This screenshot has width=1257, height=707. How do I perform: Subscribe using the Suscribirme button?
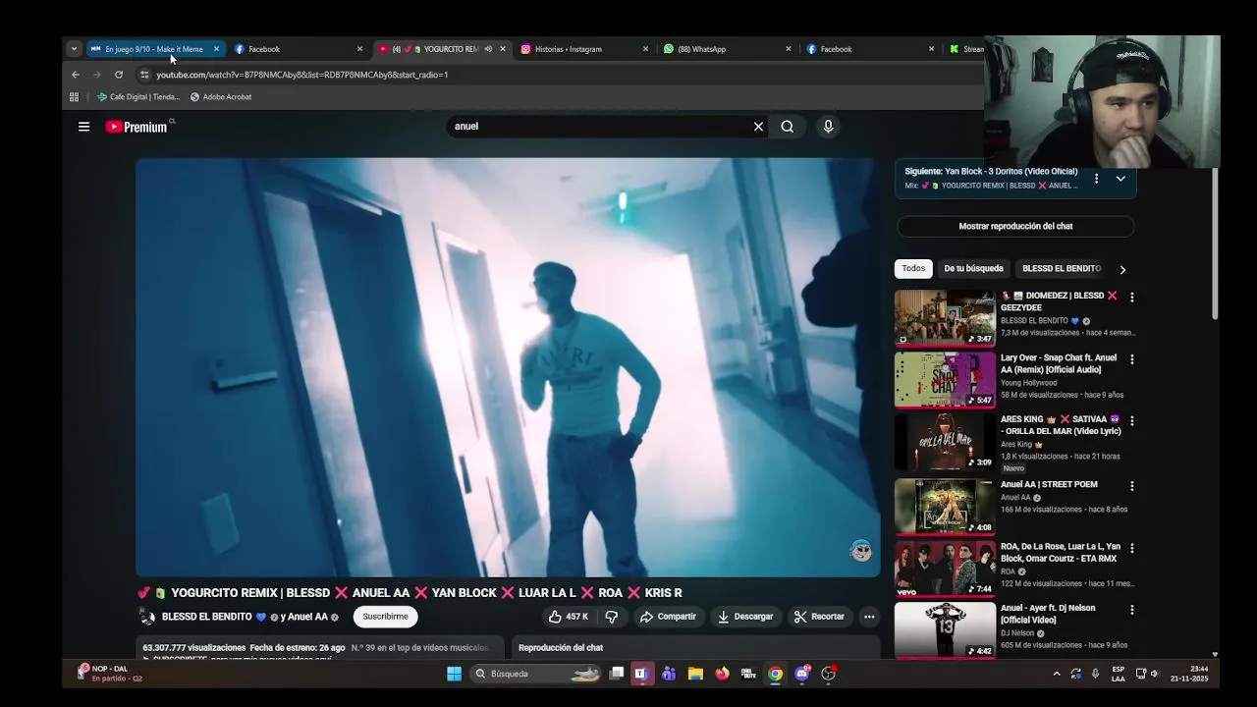point(385,617)
